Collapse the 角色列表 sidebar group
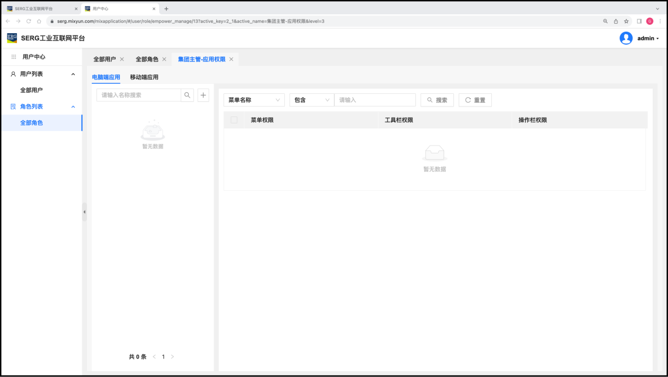Screen dimensions: 668x377 (x=73, y=107)
